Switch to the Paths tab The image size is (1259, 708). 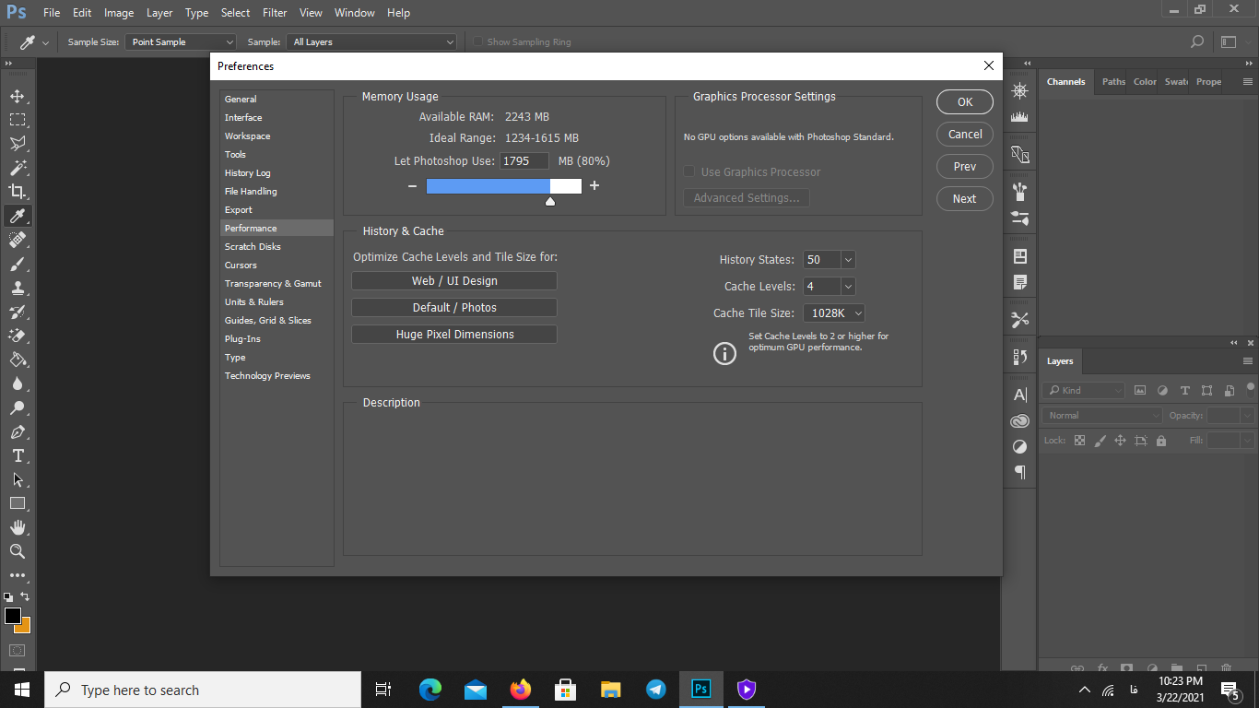tap(1113, 81)
